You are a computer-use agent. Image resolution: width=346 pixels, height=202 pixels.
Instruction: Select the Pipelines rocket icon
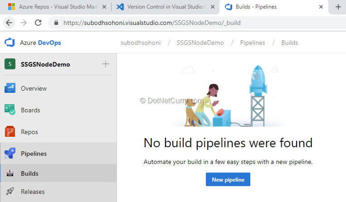(x=10, y=153)
